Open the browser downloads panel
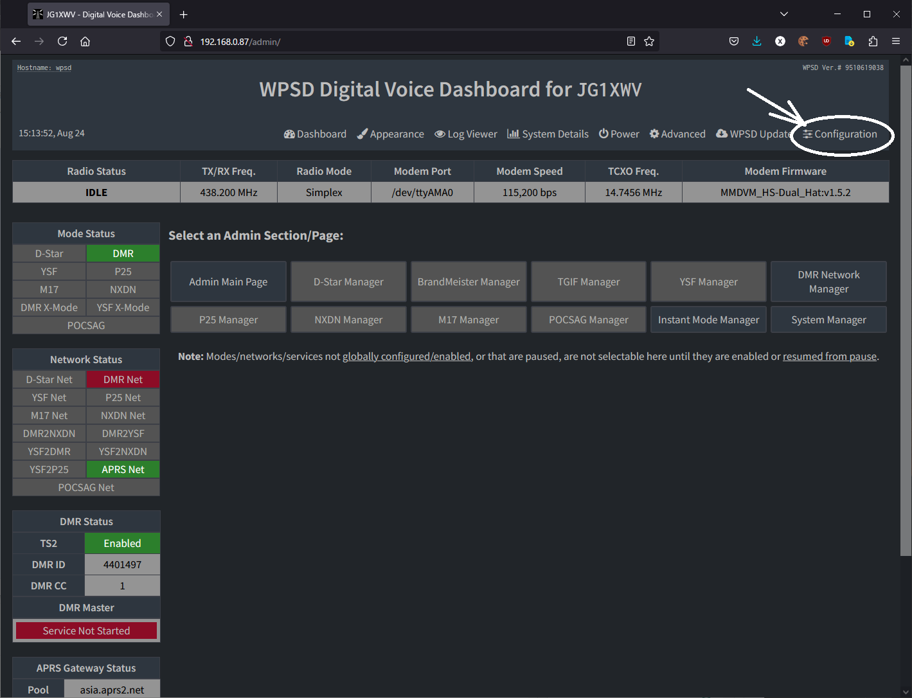912x698 pixels. (x=756, y=41)
